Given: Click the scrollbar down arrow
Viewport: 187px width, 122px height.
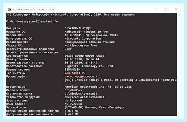Looking at the screenshot, I should pyautogui.click(x=179, y=114).
